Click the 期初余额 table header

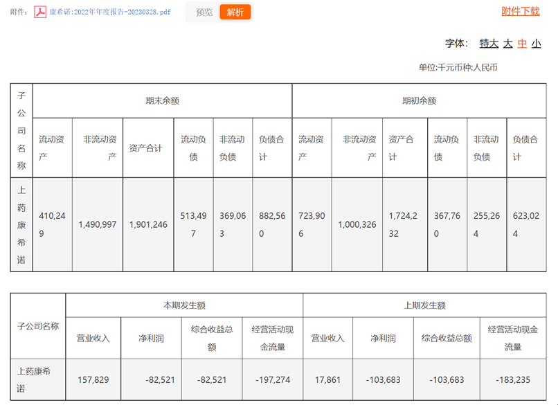coord(419,100)
